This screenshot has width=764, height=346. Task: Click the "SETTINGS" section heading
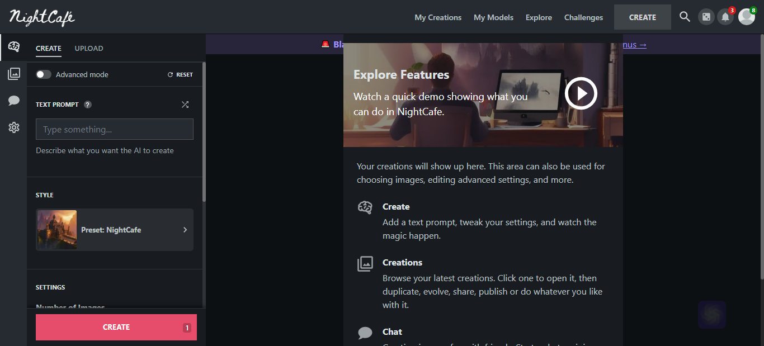(50, 287)
